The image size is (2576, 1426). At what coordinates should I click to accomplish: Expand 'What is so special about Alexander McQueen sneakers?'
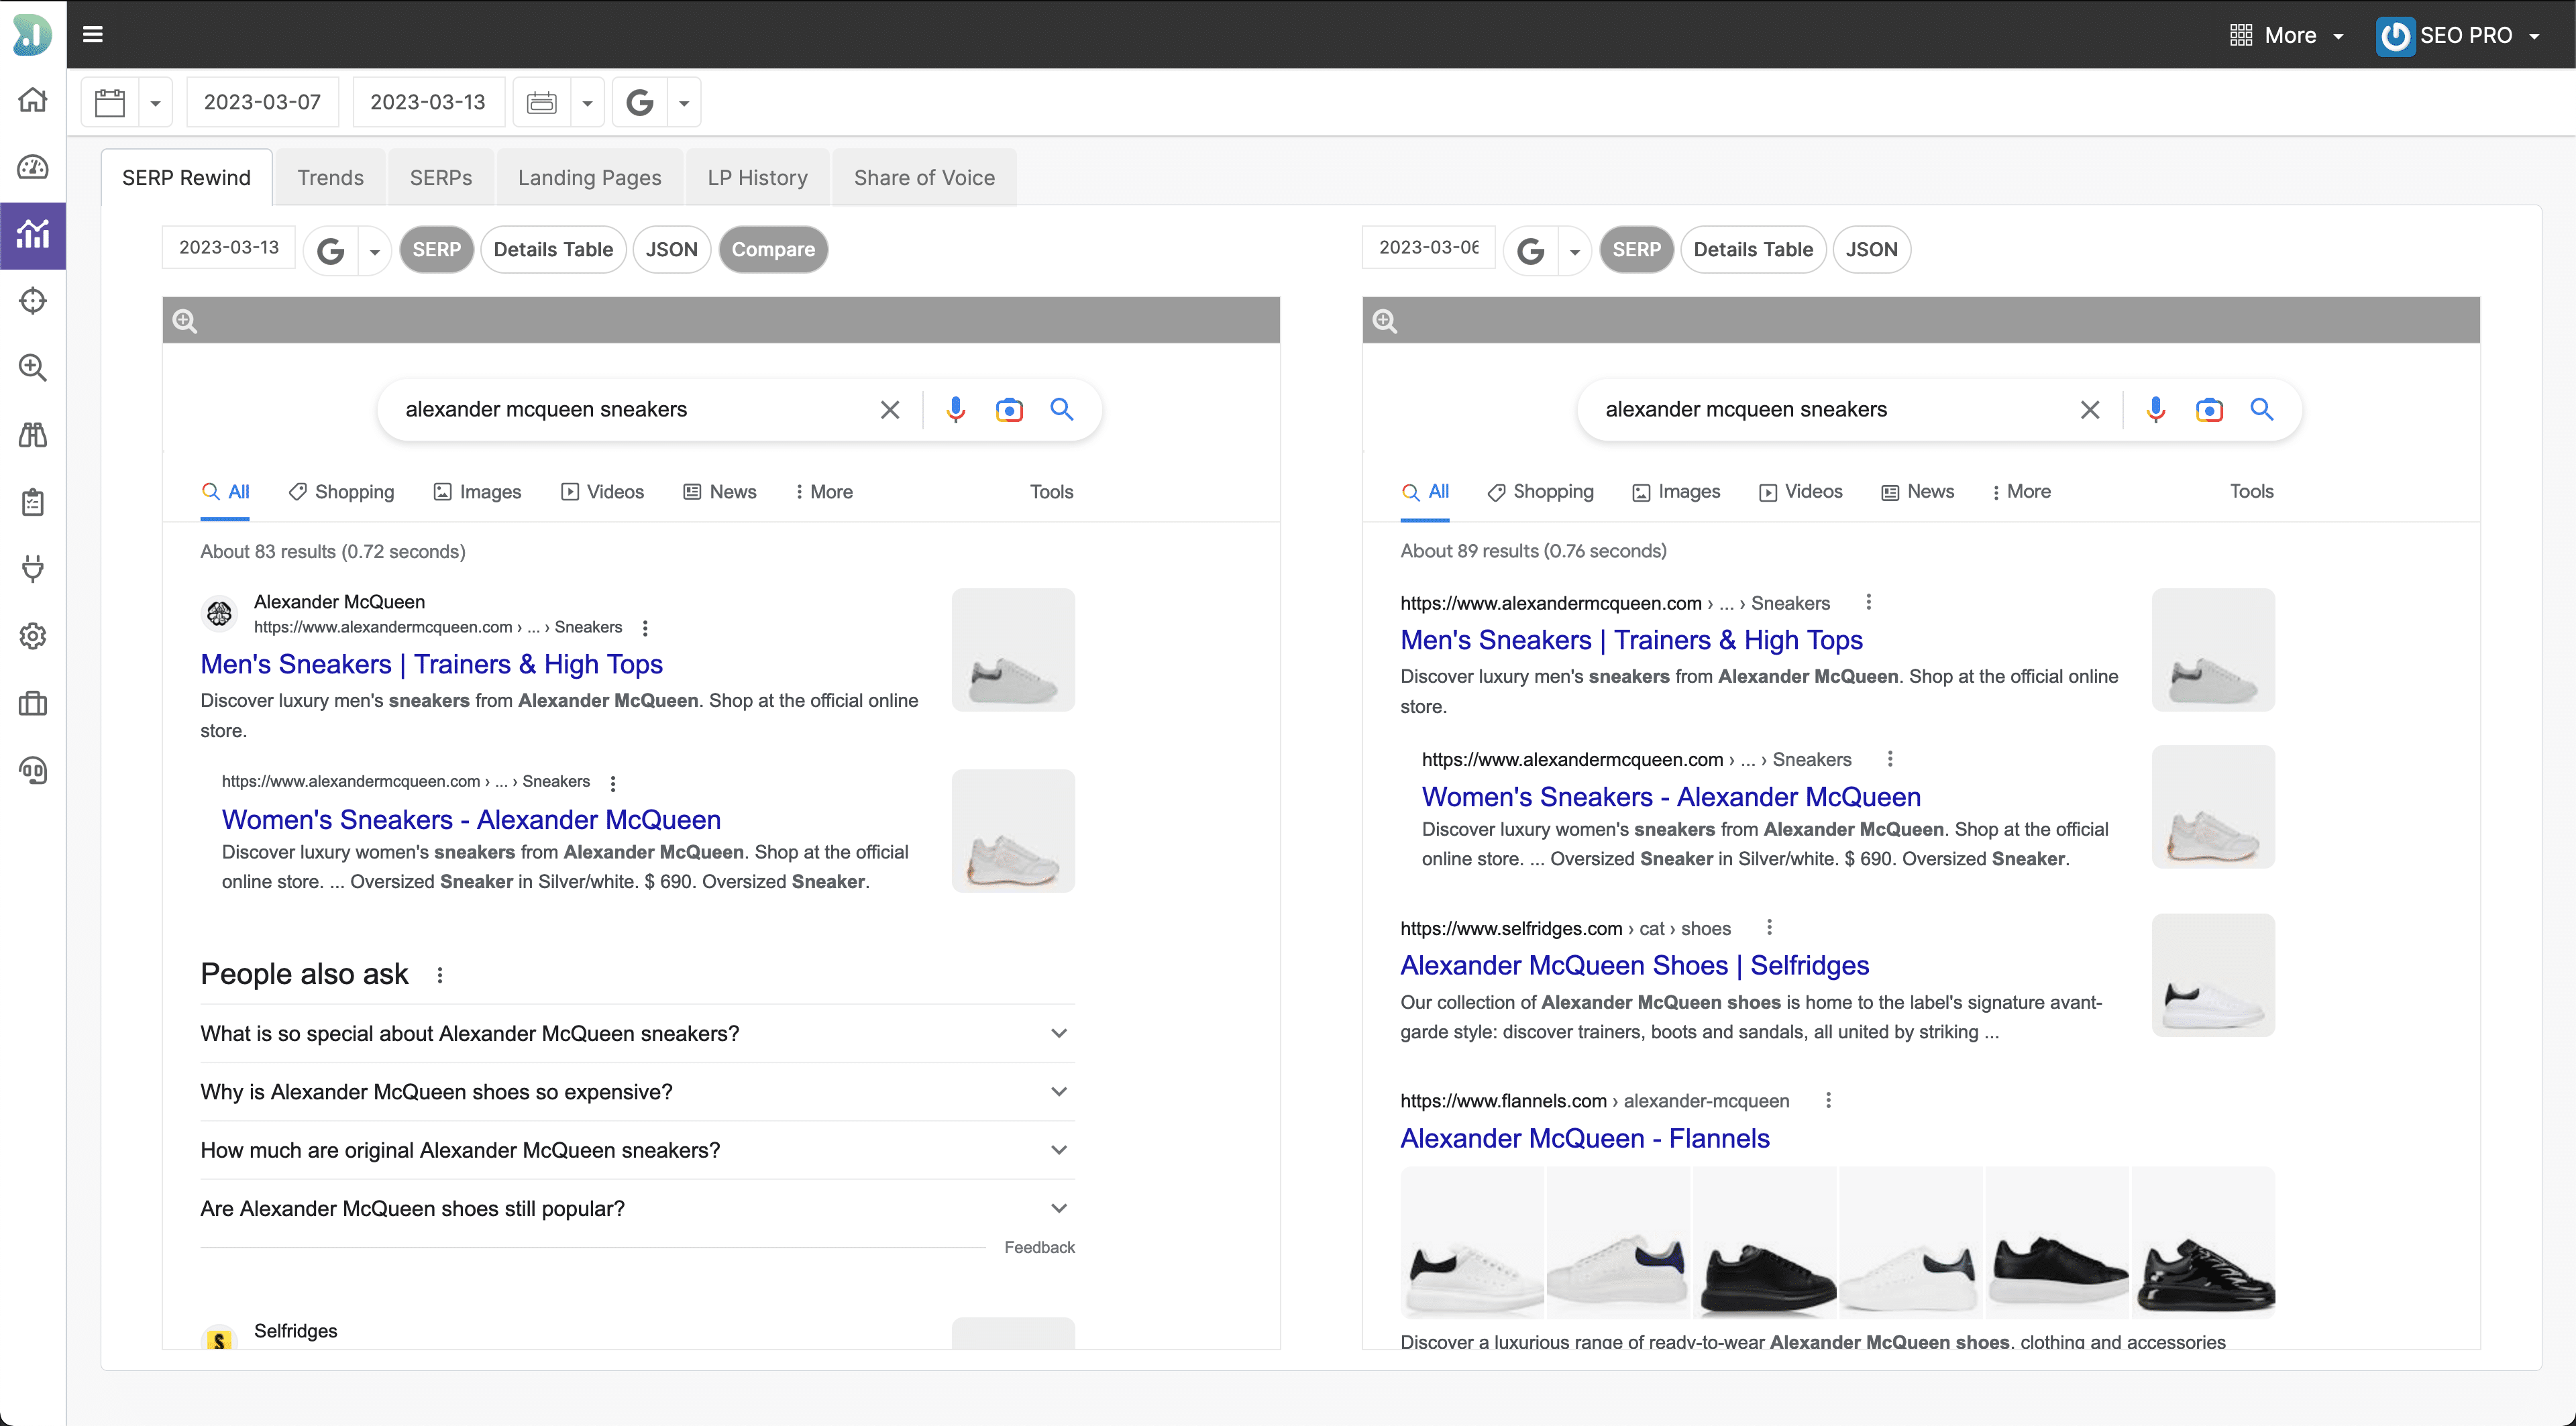(x=637, y=1034)
